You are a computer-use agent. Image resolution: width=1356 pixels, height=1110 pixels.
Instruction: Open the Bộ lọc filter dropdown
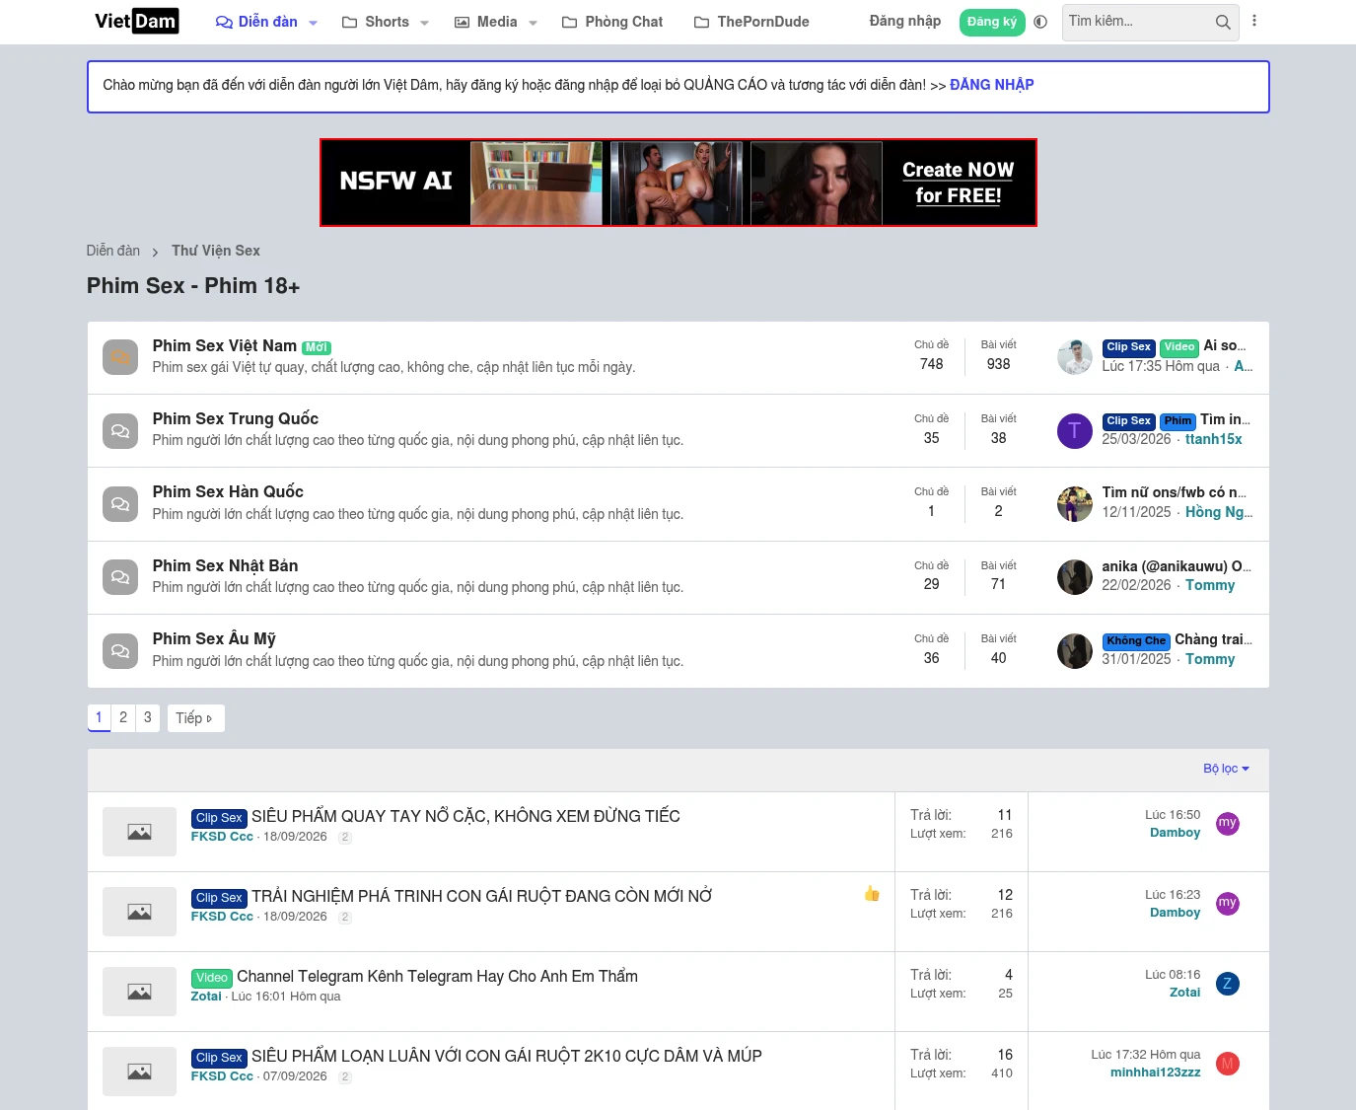click(1226, 769)
